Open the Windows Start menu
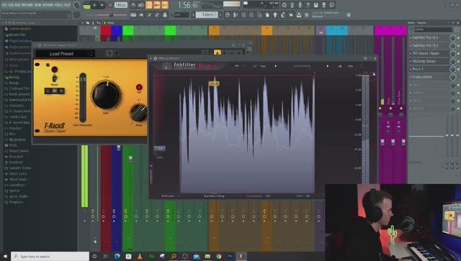Screen dimensions: 461x261 tap(5, 256)
